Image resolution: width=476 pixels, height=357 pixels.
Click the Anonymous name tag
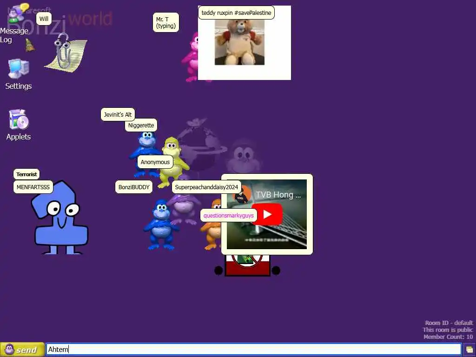pyautogui.click(x=155, y=162)
